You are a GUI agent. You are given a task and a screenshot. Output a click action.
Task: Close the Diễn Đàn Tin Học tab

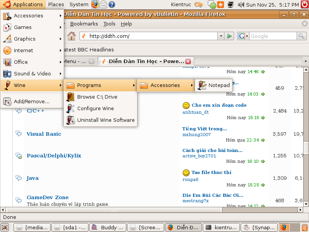point(188,61)
